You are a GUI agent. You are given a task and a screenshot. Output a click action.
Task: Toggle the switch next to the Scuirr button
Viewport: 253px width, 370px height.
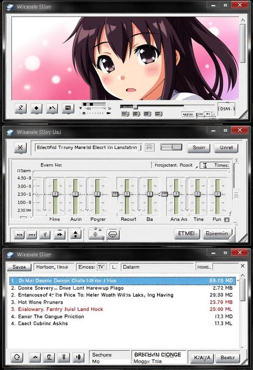point(171,147)
